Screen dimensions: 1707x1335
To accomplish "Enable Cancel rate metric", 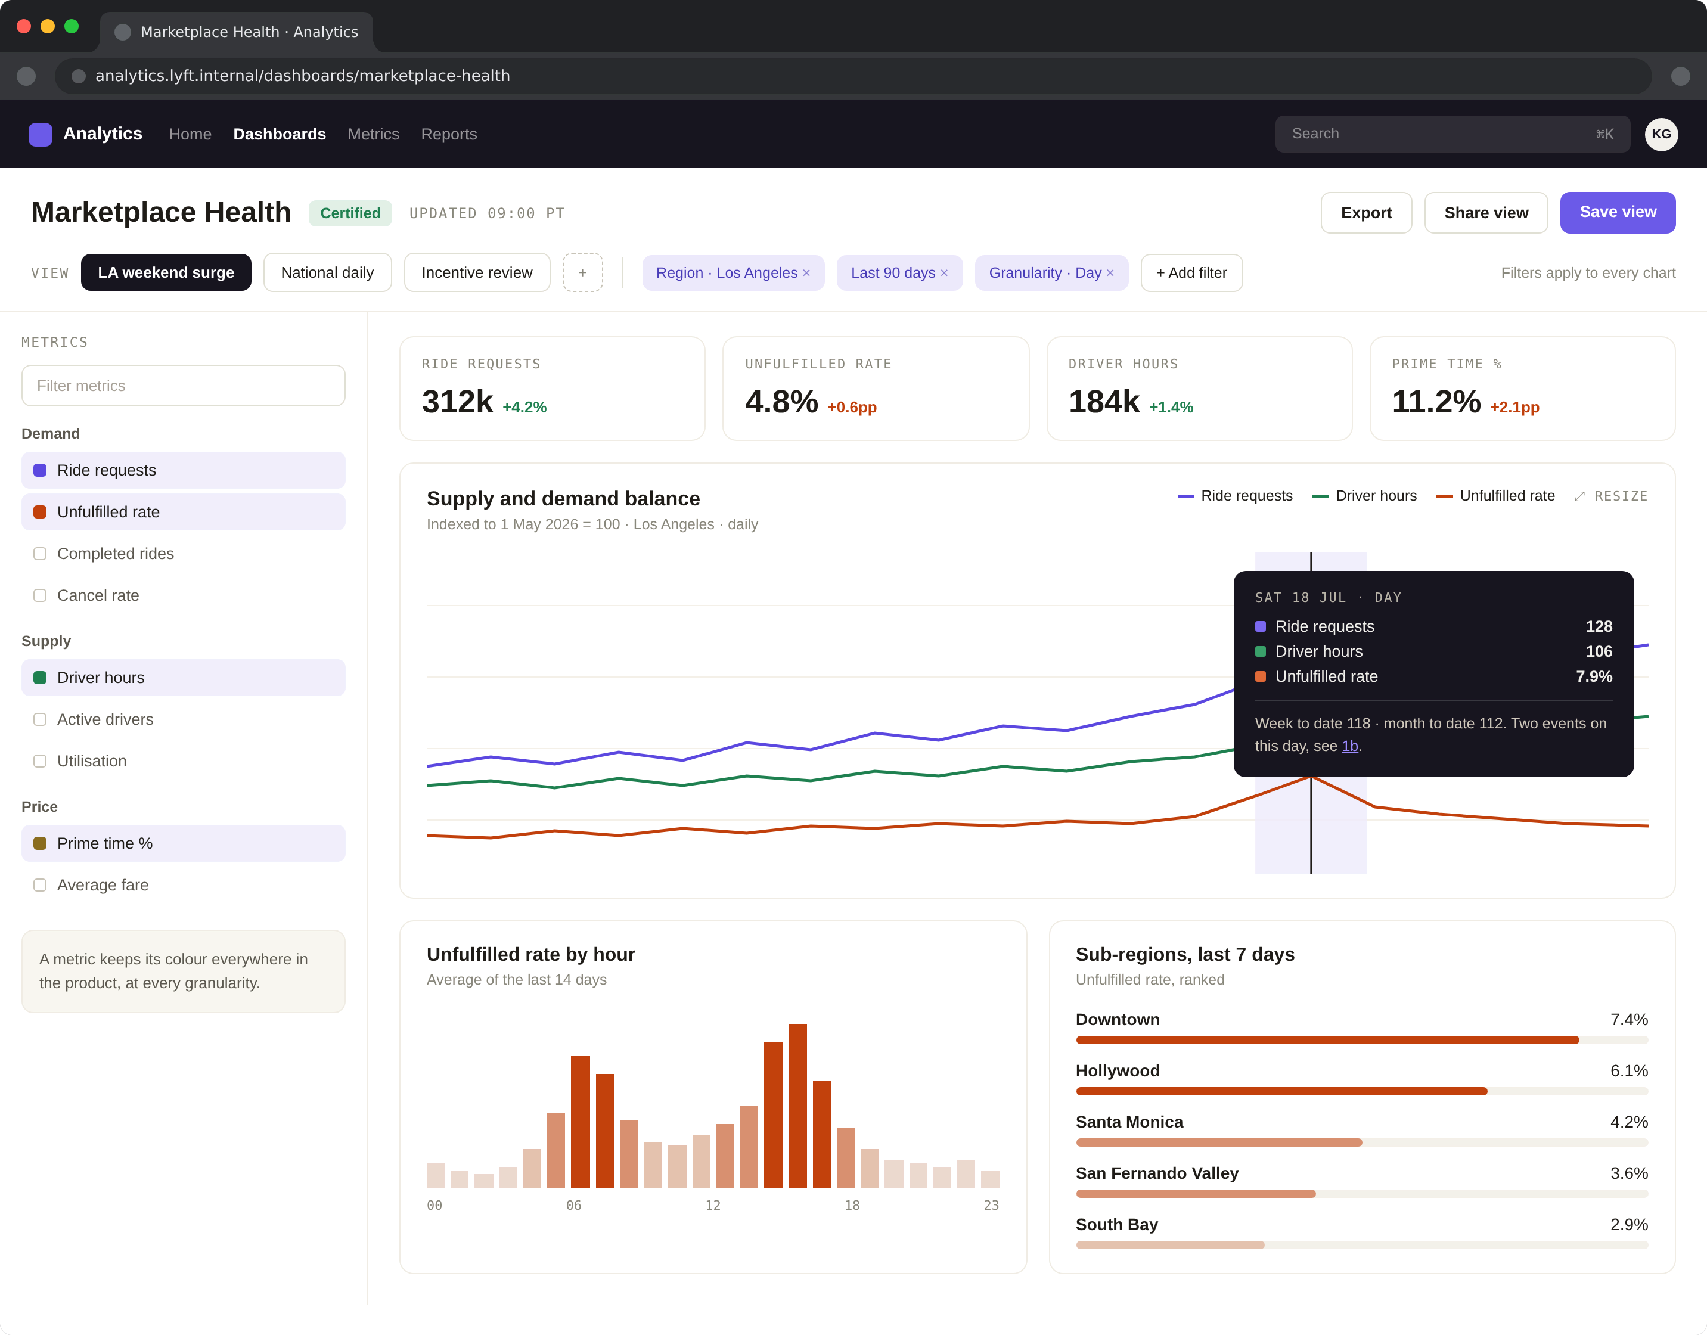I will (x=183, y=595).
